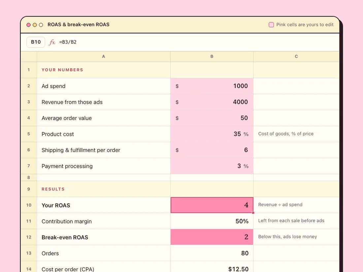
Task: Select row 8 header
Action: point(29,177)
